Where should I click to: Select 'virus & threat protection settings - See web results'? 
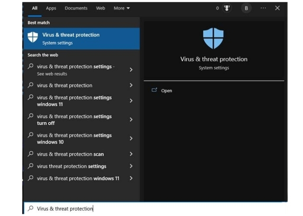click(81, 70)
